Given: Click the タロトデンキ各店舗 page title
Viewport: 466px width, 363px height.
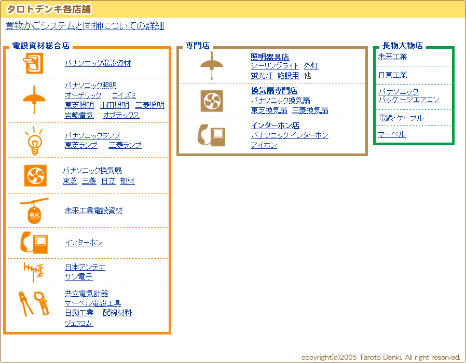Looking at the screenshot, I should 49,9.
